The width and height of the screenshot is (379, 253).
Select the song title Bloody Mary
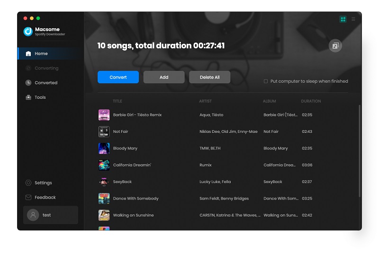125,148
